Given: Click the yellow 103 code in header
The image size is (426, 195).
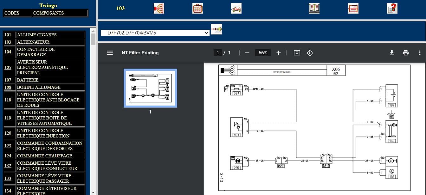Looking at the screenshot, I should pos(120,8).
